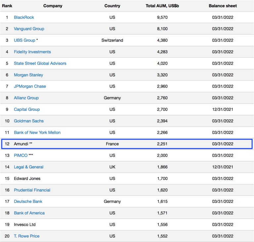This screenshot has height=242, width=254.
Task: Follow the Fidelity Investments link
Action: tap(32, 52)
